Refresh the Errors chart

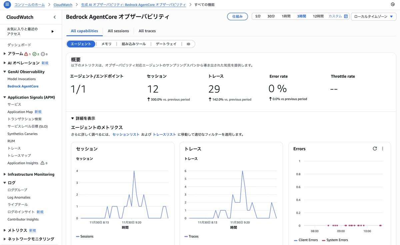375,149
